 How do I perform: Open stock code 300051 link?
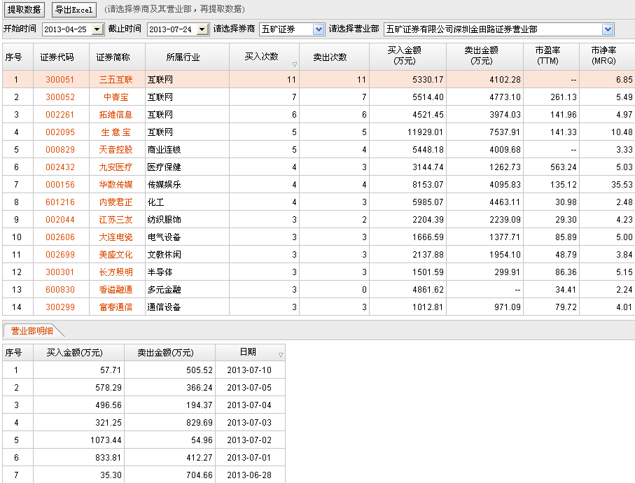point(60,80)
